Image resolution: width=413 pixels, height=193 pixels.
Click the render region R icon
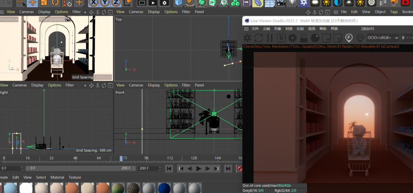281,38
